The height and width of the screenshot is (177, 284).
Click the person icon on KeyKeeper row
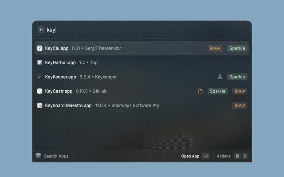point(220,77)
